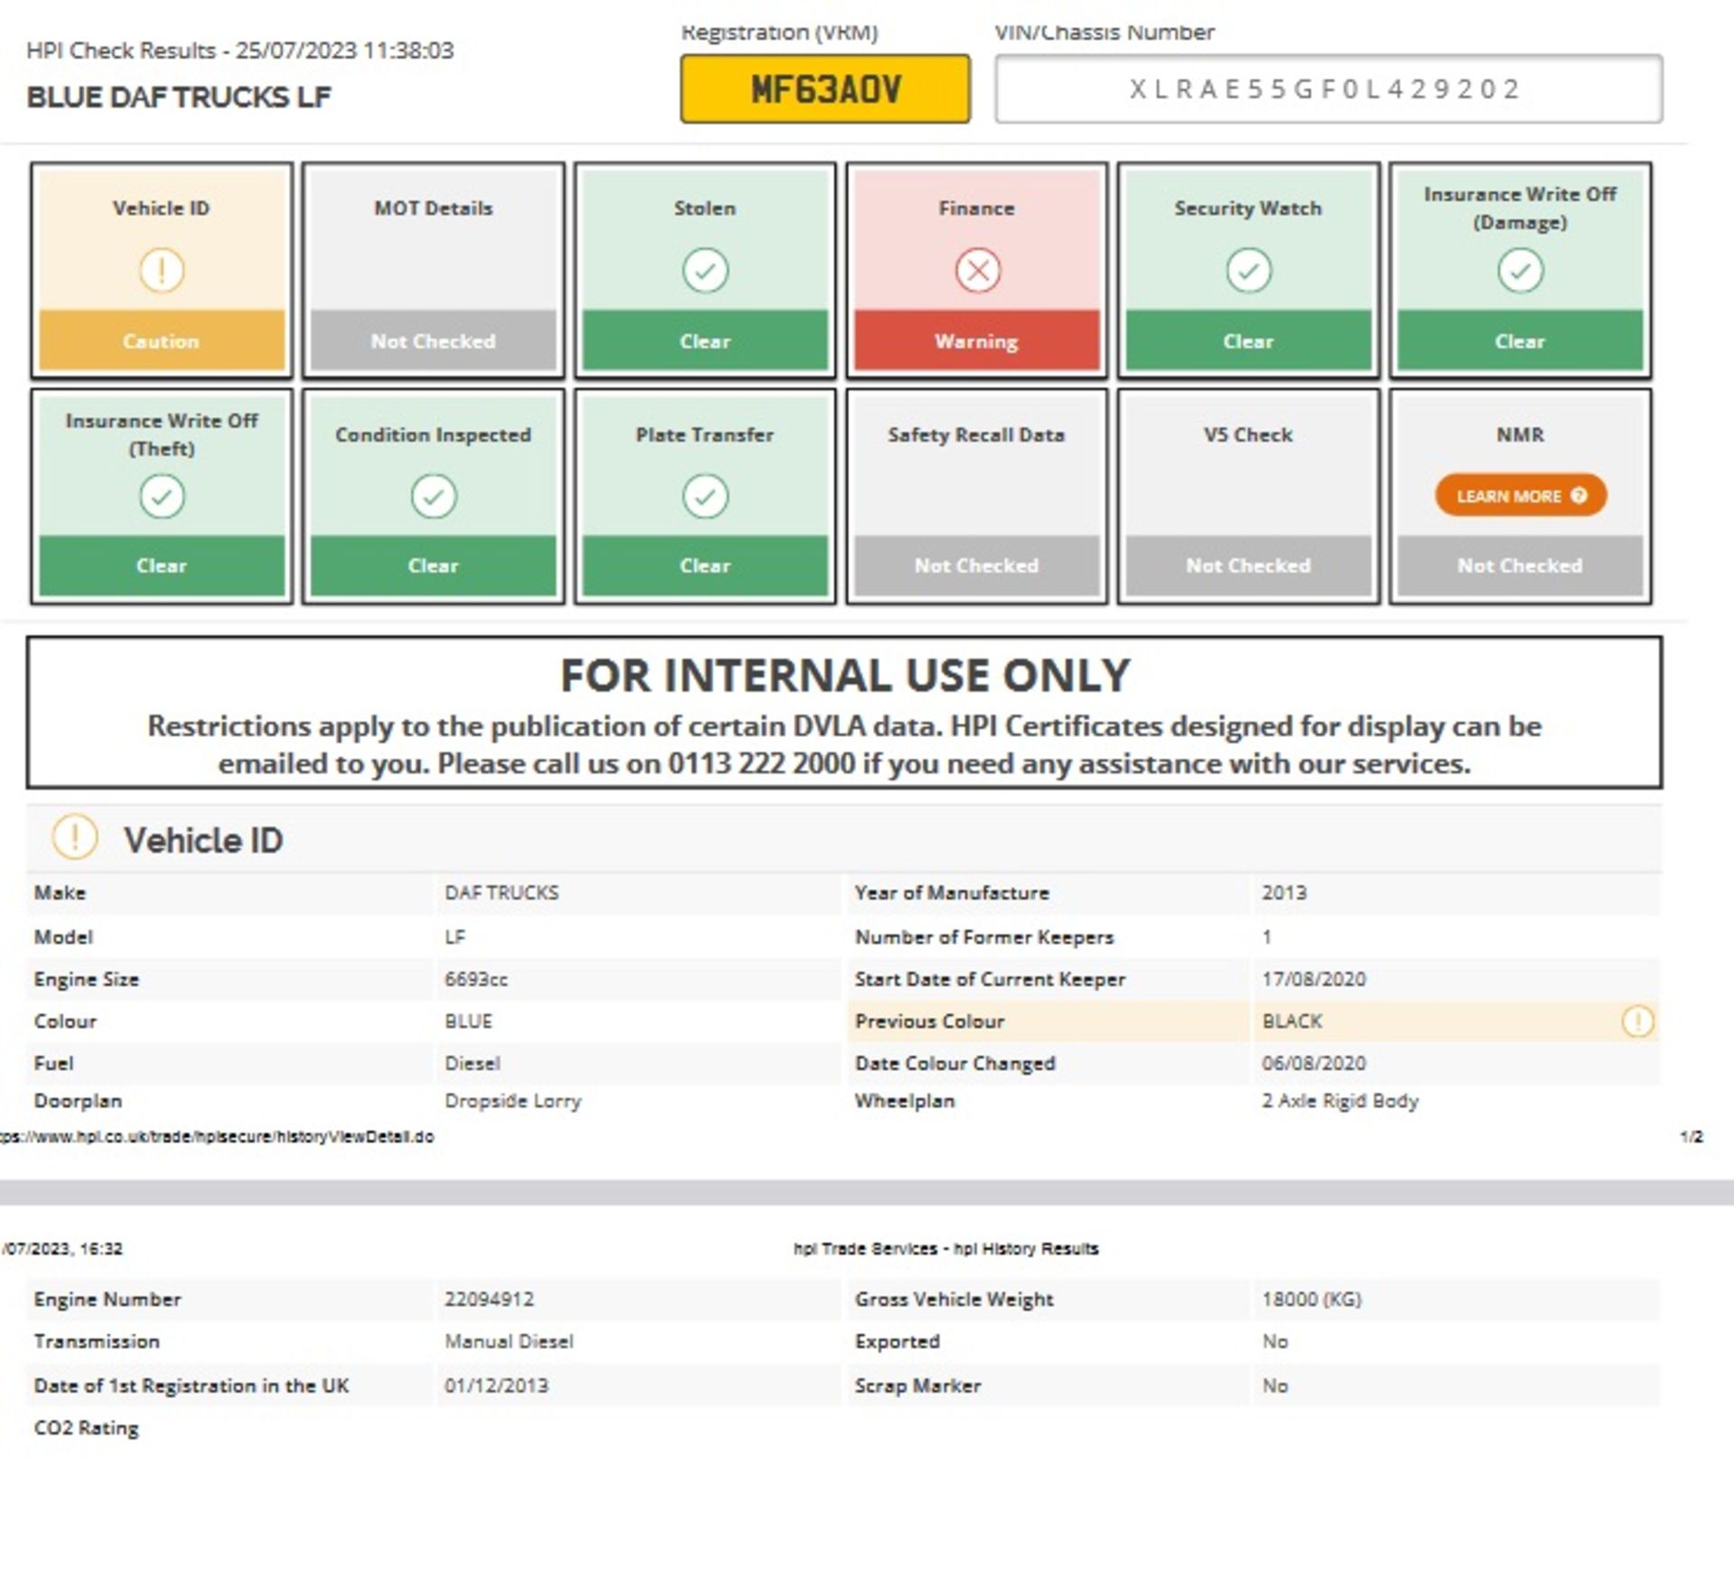Viewport: 1734px width, 1584px height.
Task: Click the Engine Size value 6693cc
Action: (476, 980)
